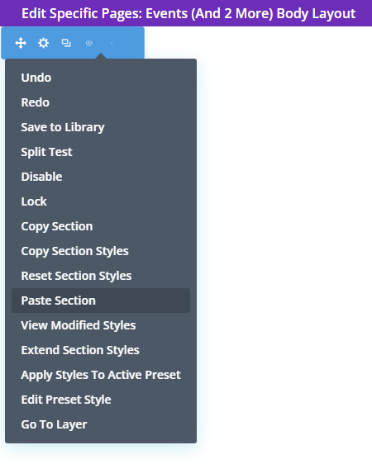Start a Split Test from menu

click(x=46, y=152)
